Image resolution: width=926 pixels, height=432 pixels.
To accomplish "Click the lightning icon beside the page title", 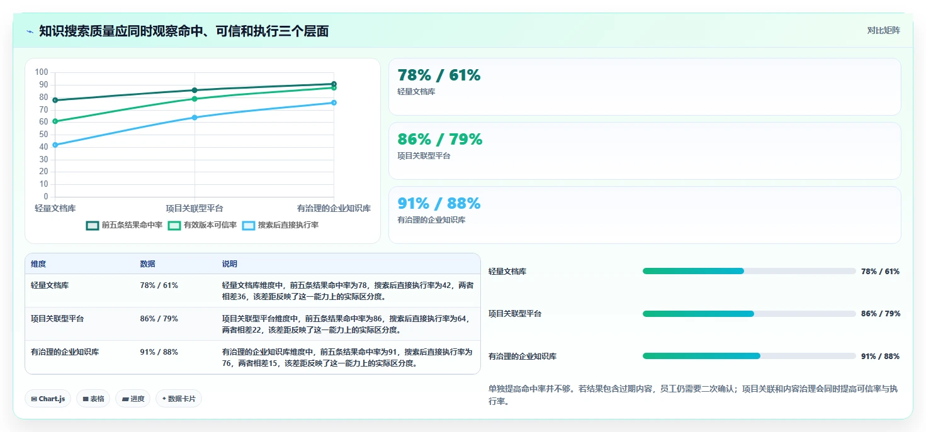I will pyautogui.click(x=30, y=31).
